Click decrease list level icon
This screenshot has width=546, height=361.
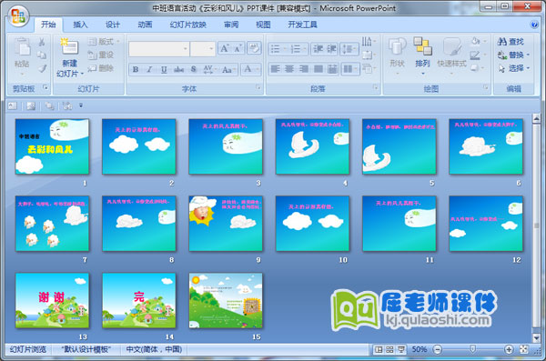coord(318,49)
